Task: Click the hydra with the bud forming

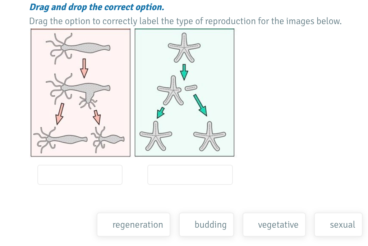Action: 79,88
